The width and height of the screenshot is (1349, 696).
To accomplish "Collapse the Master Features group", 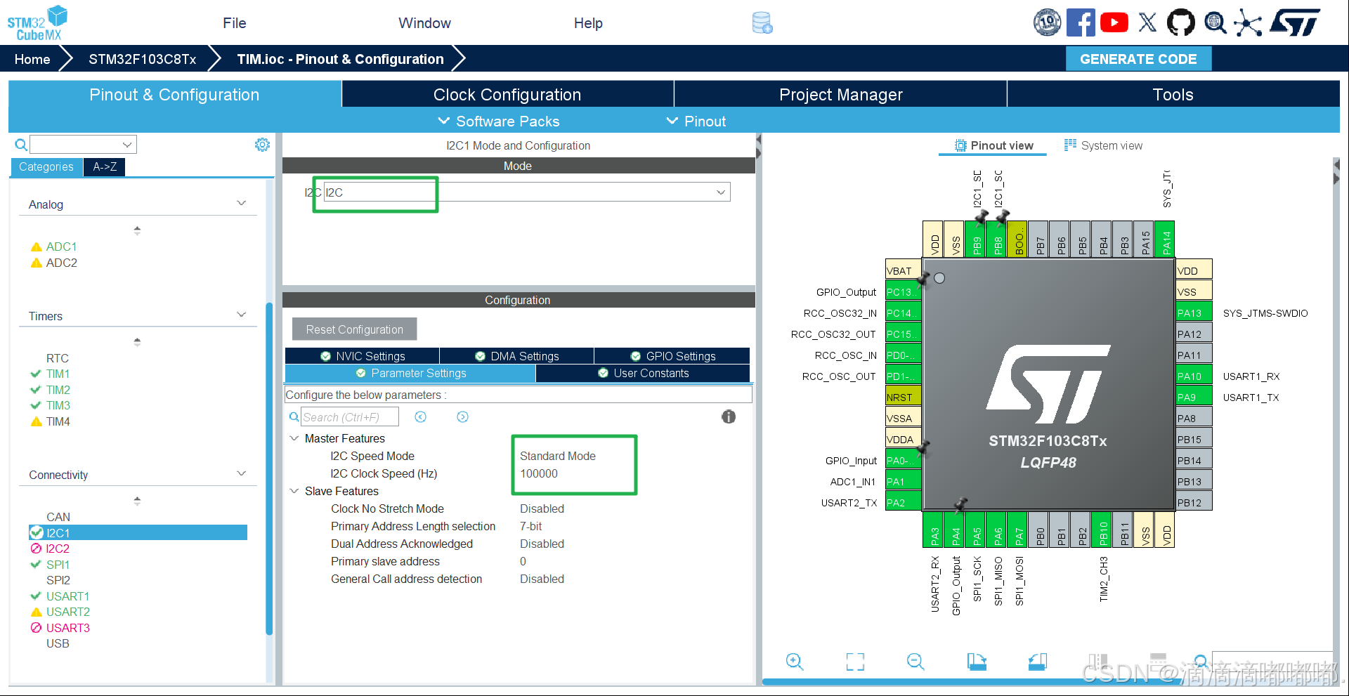I will 294,438.
